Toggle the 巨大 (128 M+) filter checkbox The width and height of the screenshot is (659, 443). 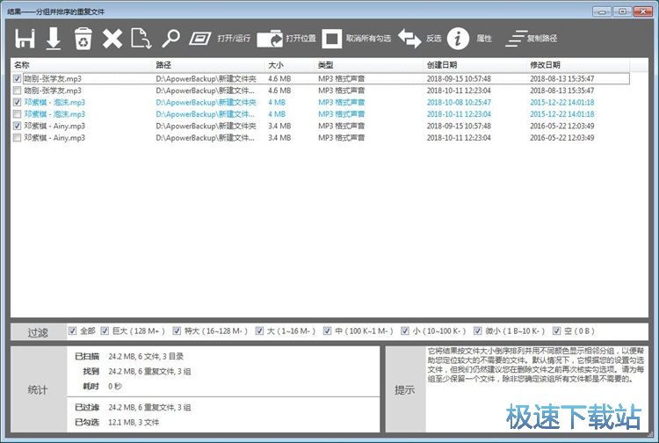[105, 331]
